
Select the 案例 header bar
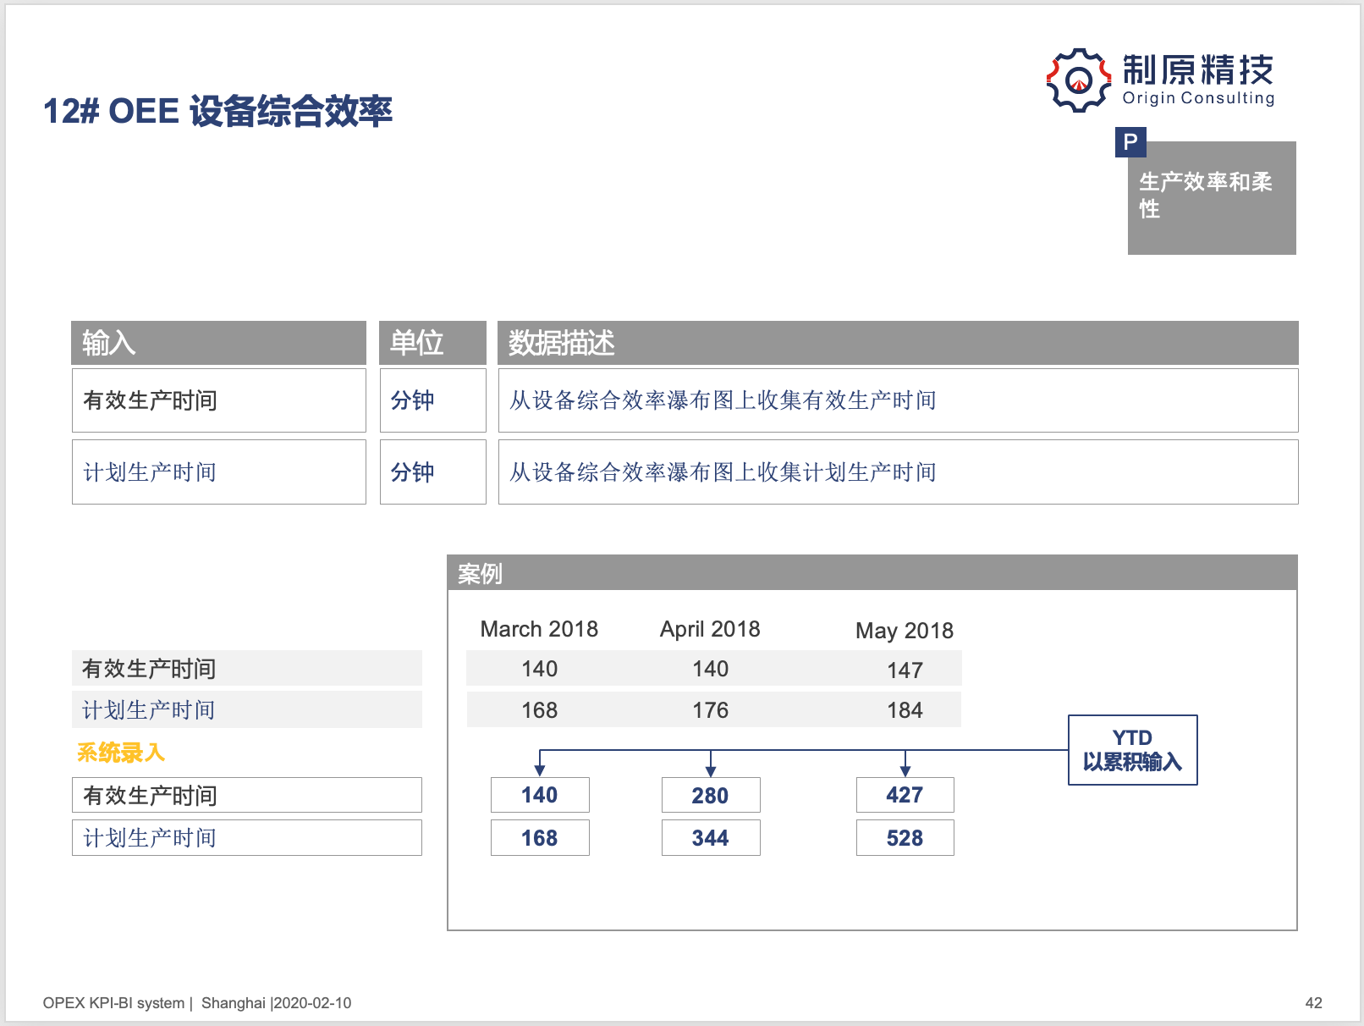[872, 573]
